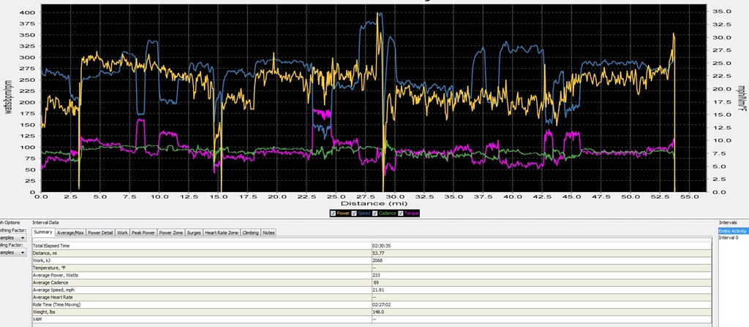Open the Power Detail tab

(x=100, y=233)
